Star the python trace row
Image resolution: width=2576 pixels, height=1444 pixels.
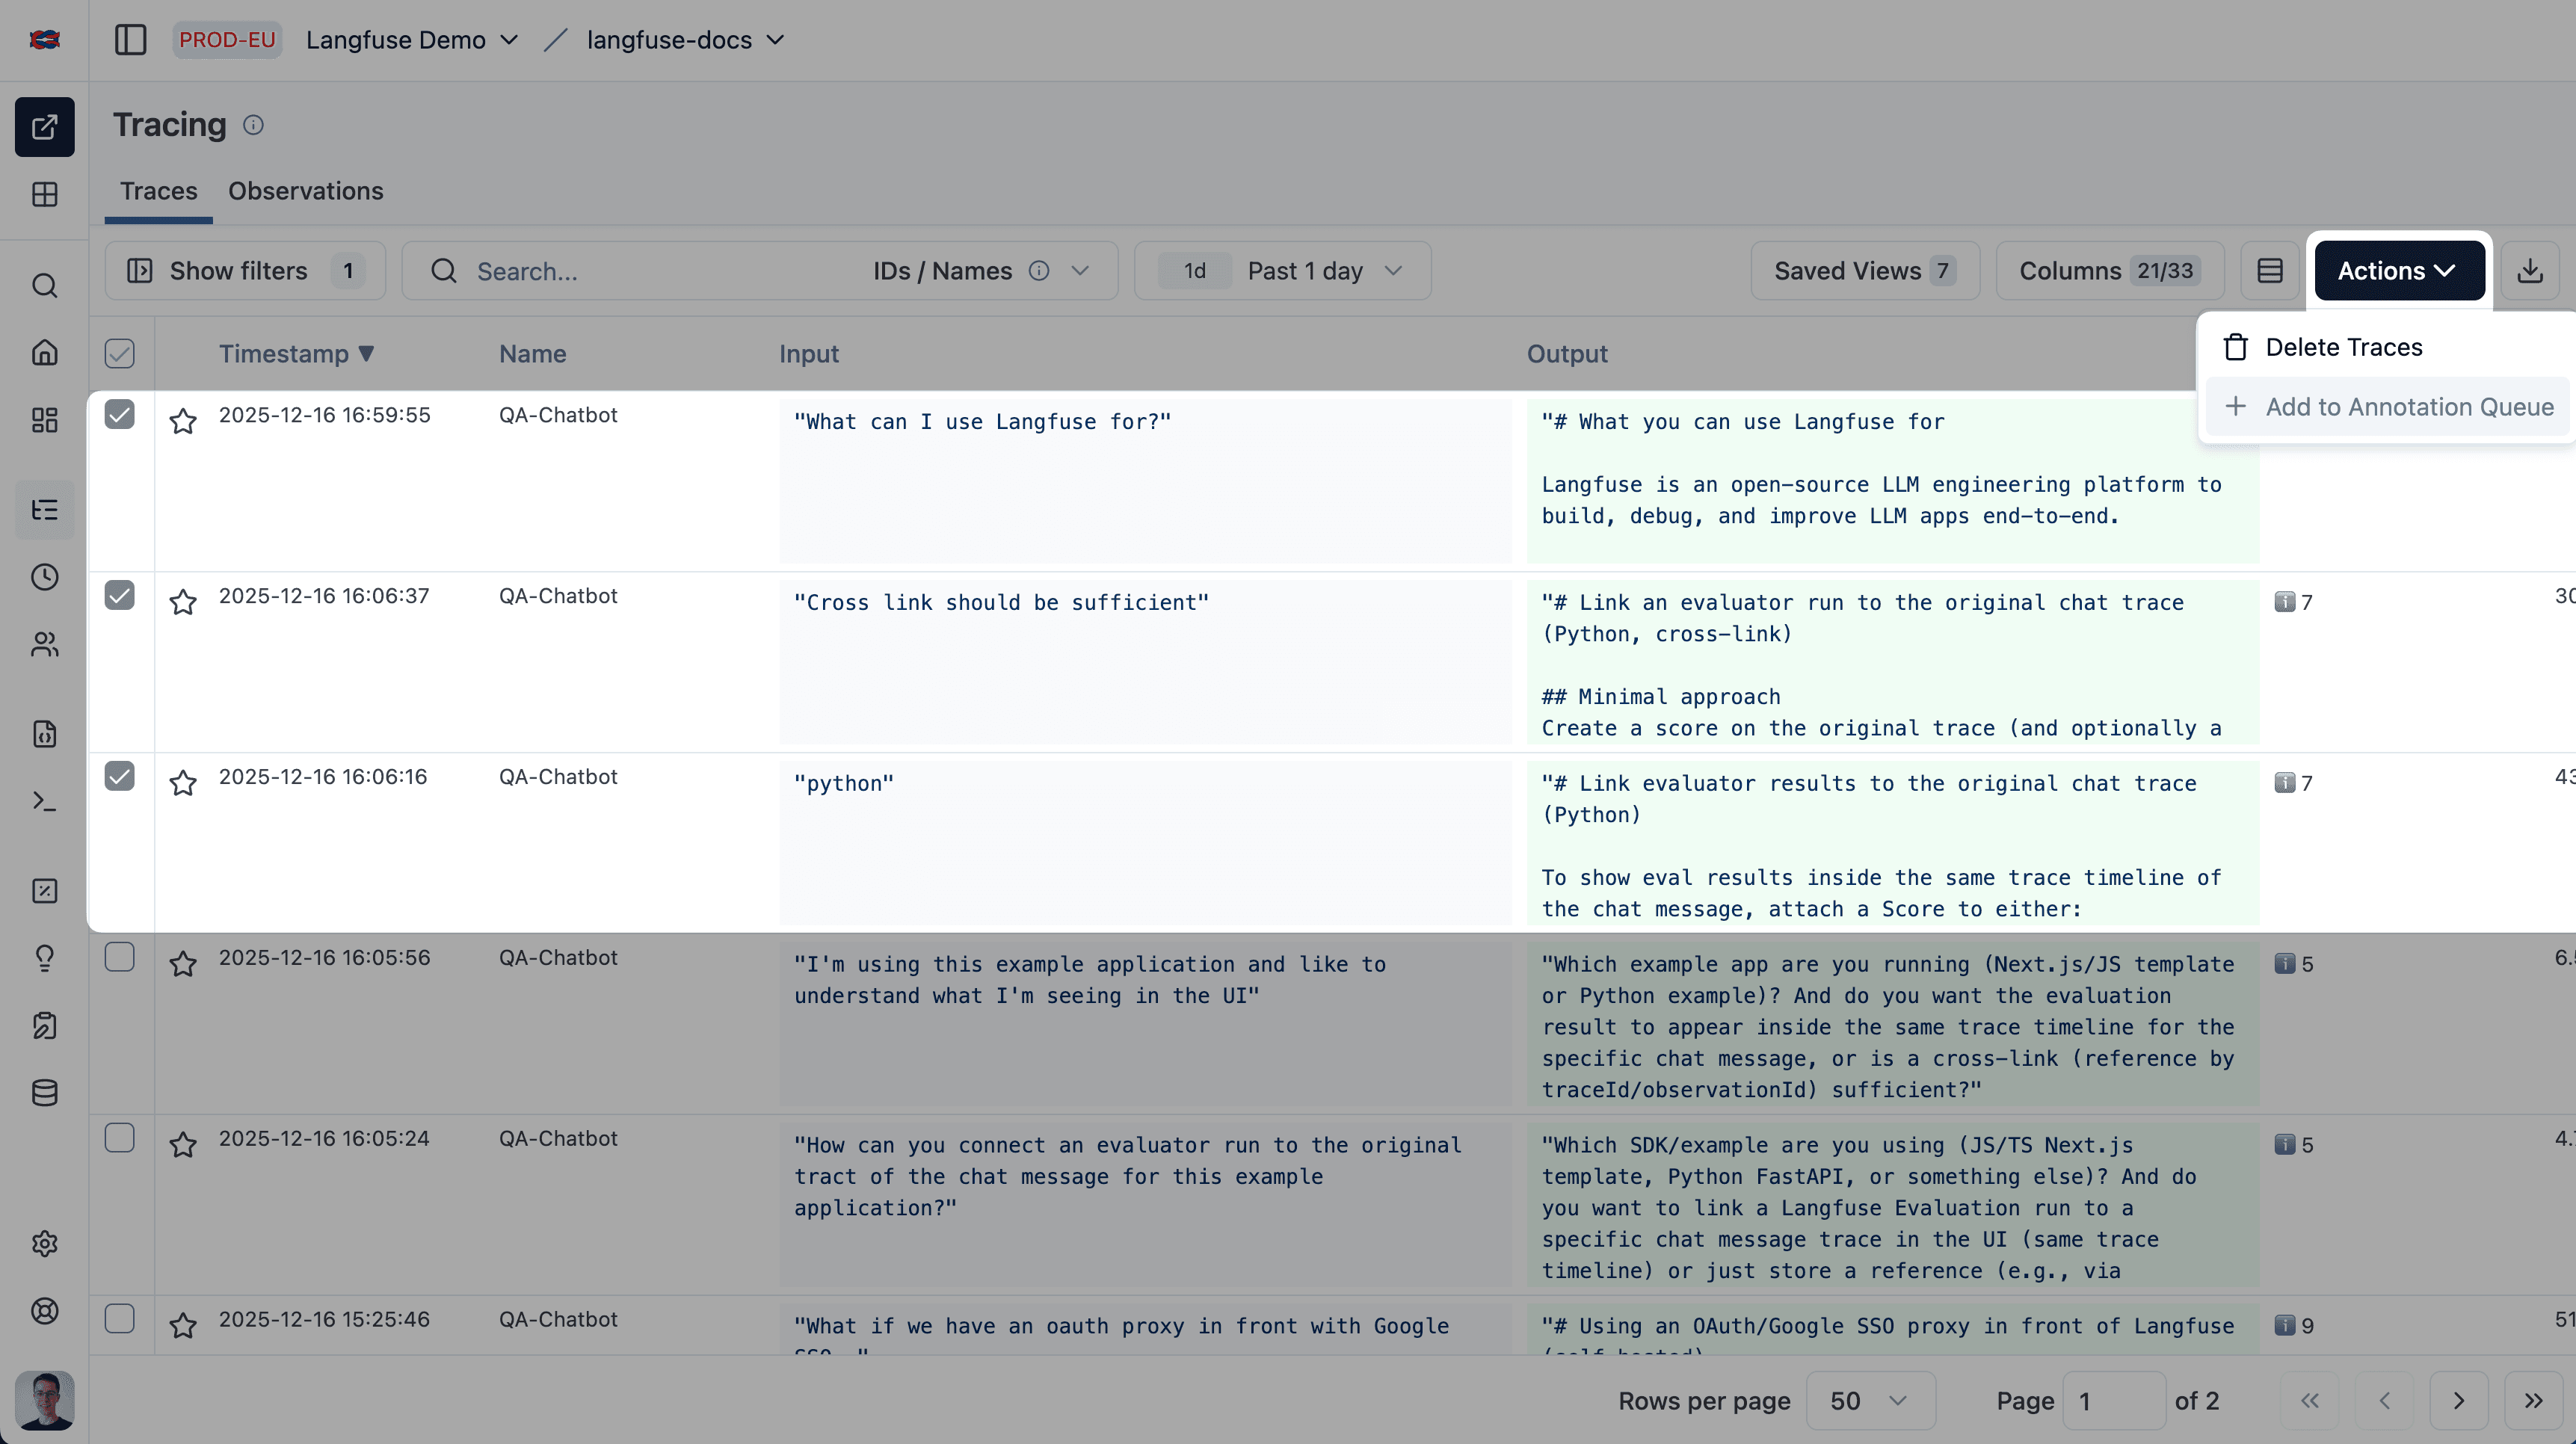(x=183, y=783)
